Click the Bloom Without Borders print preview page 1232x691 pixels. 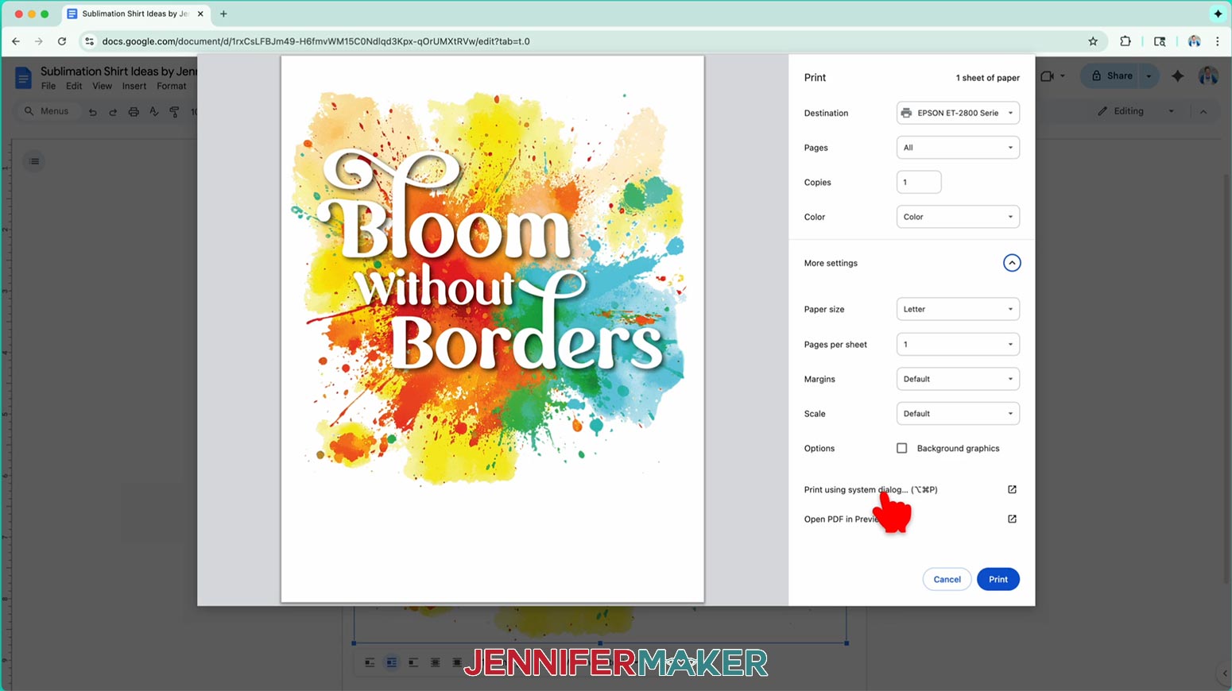click(x=492, y=329)
